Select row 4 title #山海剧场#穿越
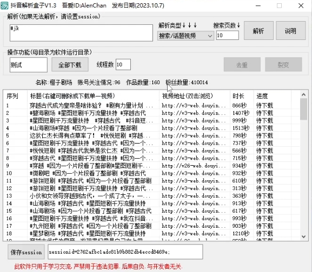312x272 pixels. 83,128
